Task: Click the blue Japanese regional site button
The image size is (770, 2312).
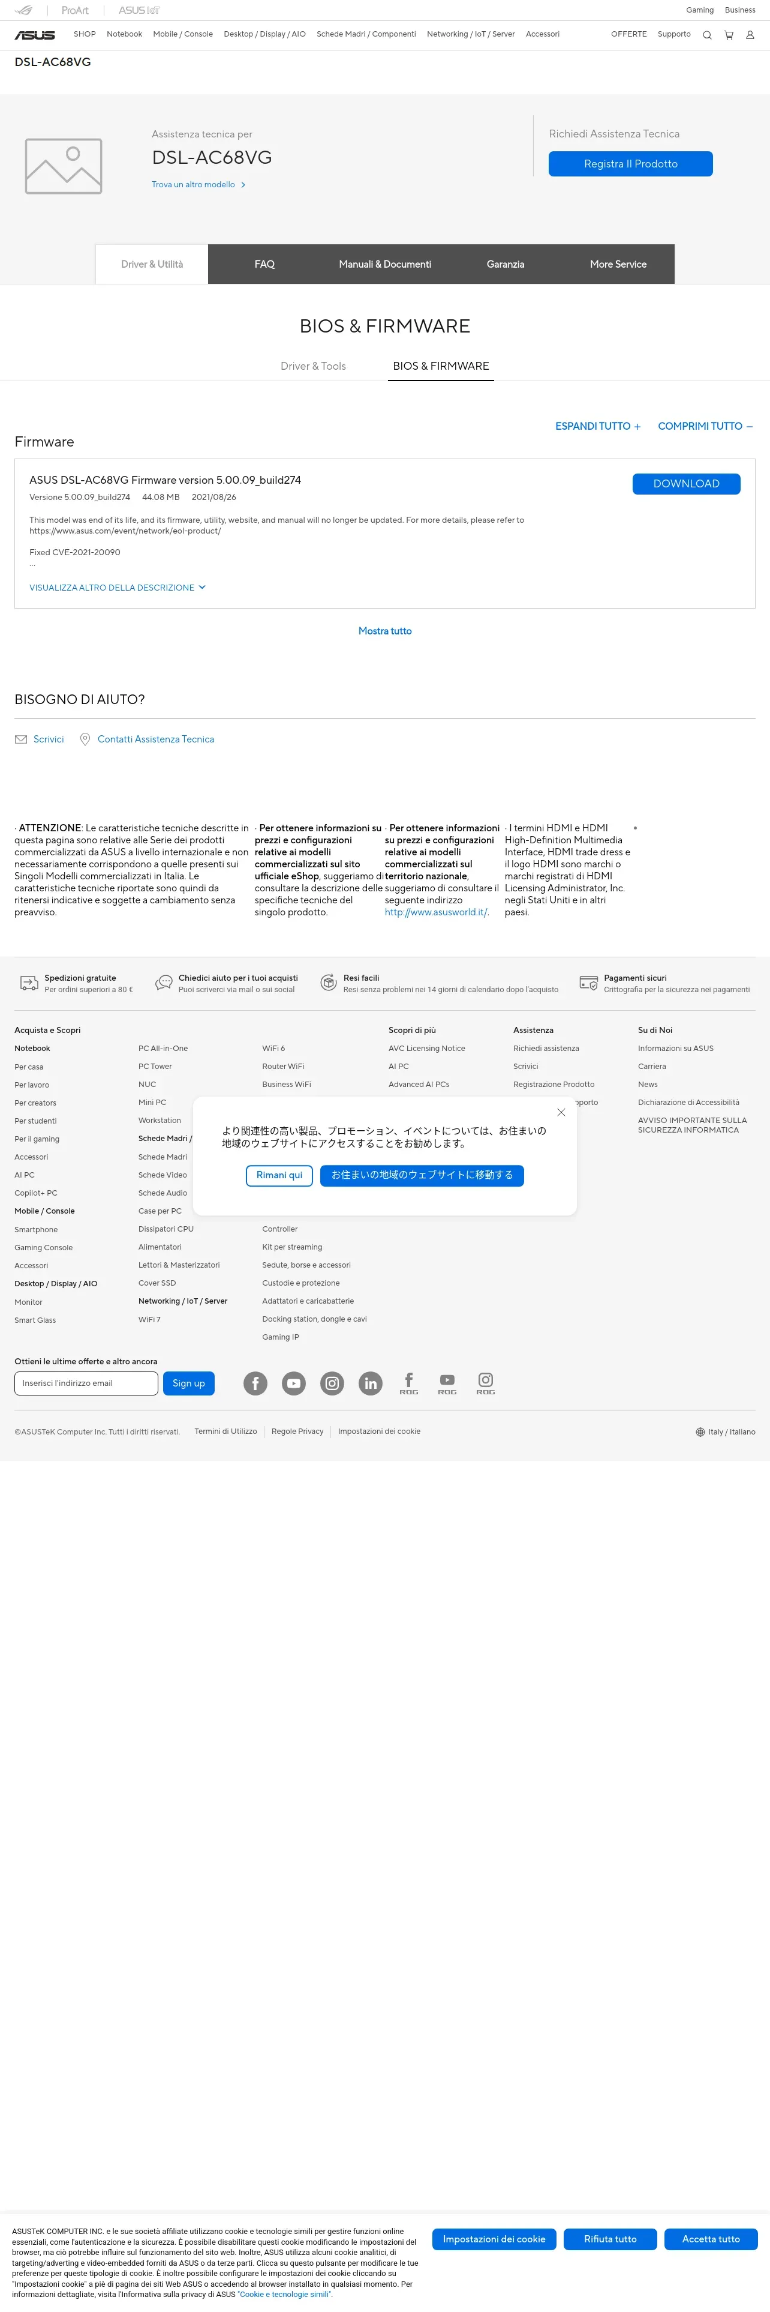Action: click(x=422, y=1176)
